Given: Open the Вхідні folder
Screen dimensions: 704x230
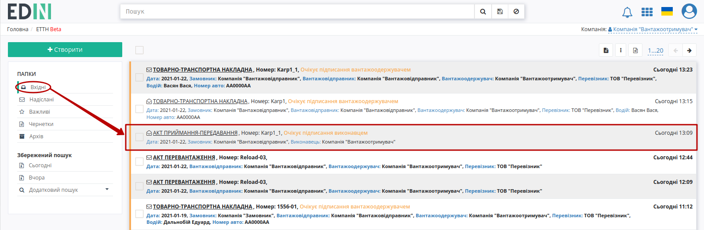Looking at the screenshot, I should (x=38, y=87).
